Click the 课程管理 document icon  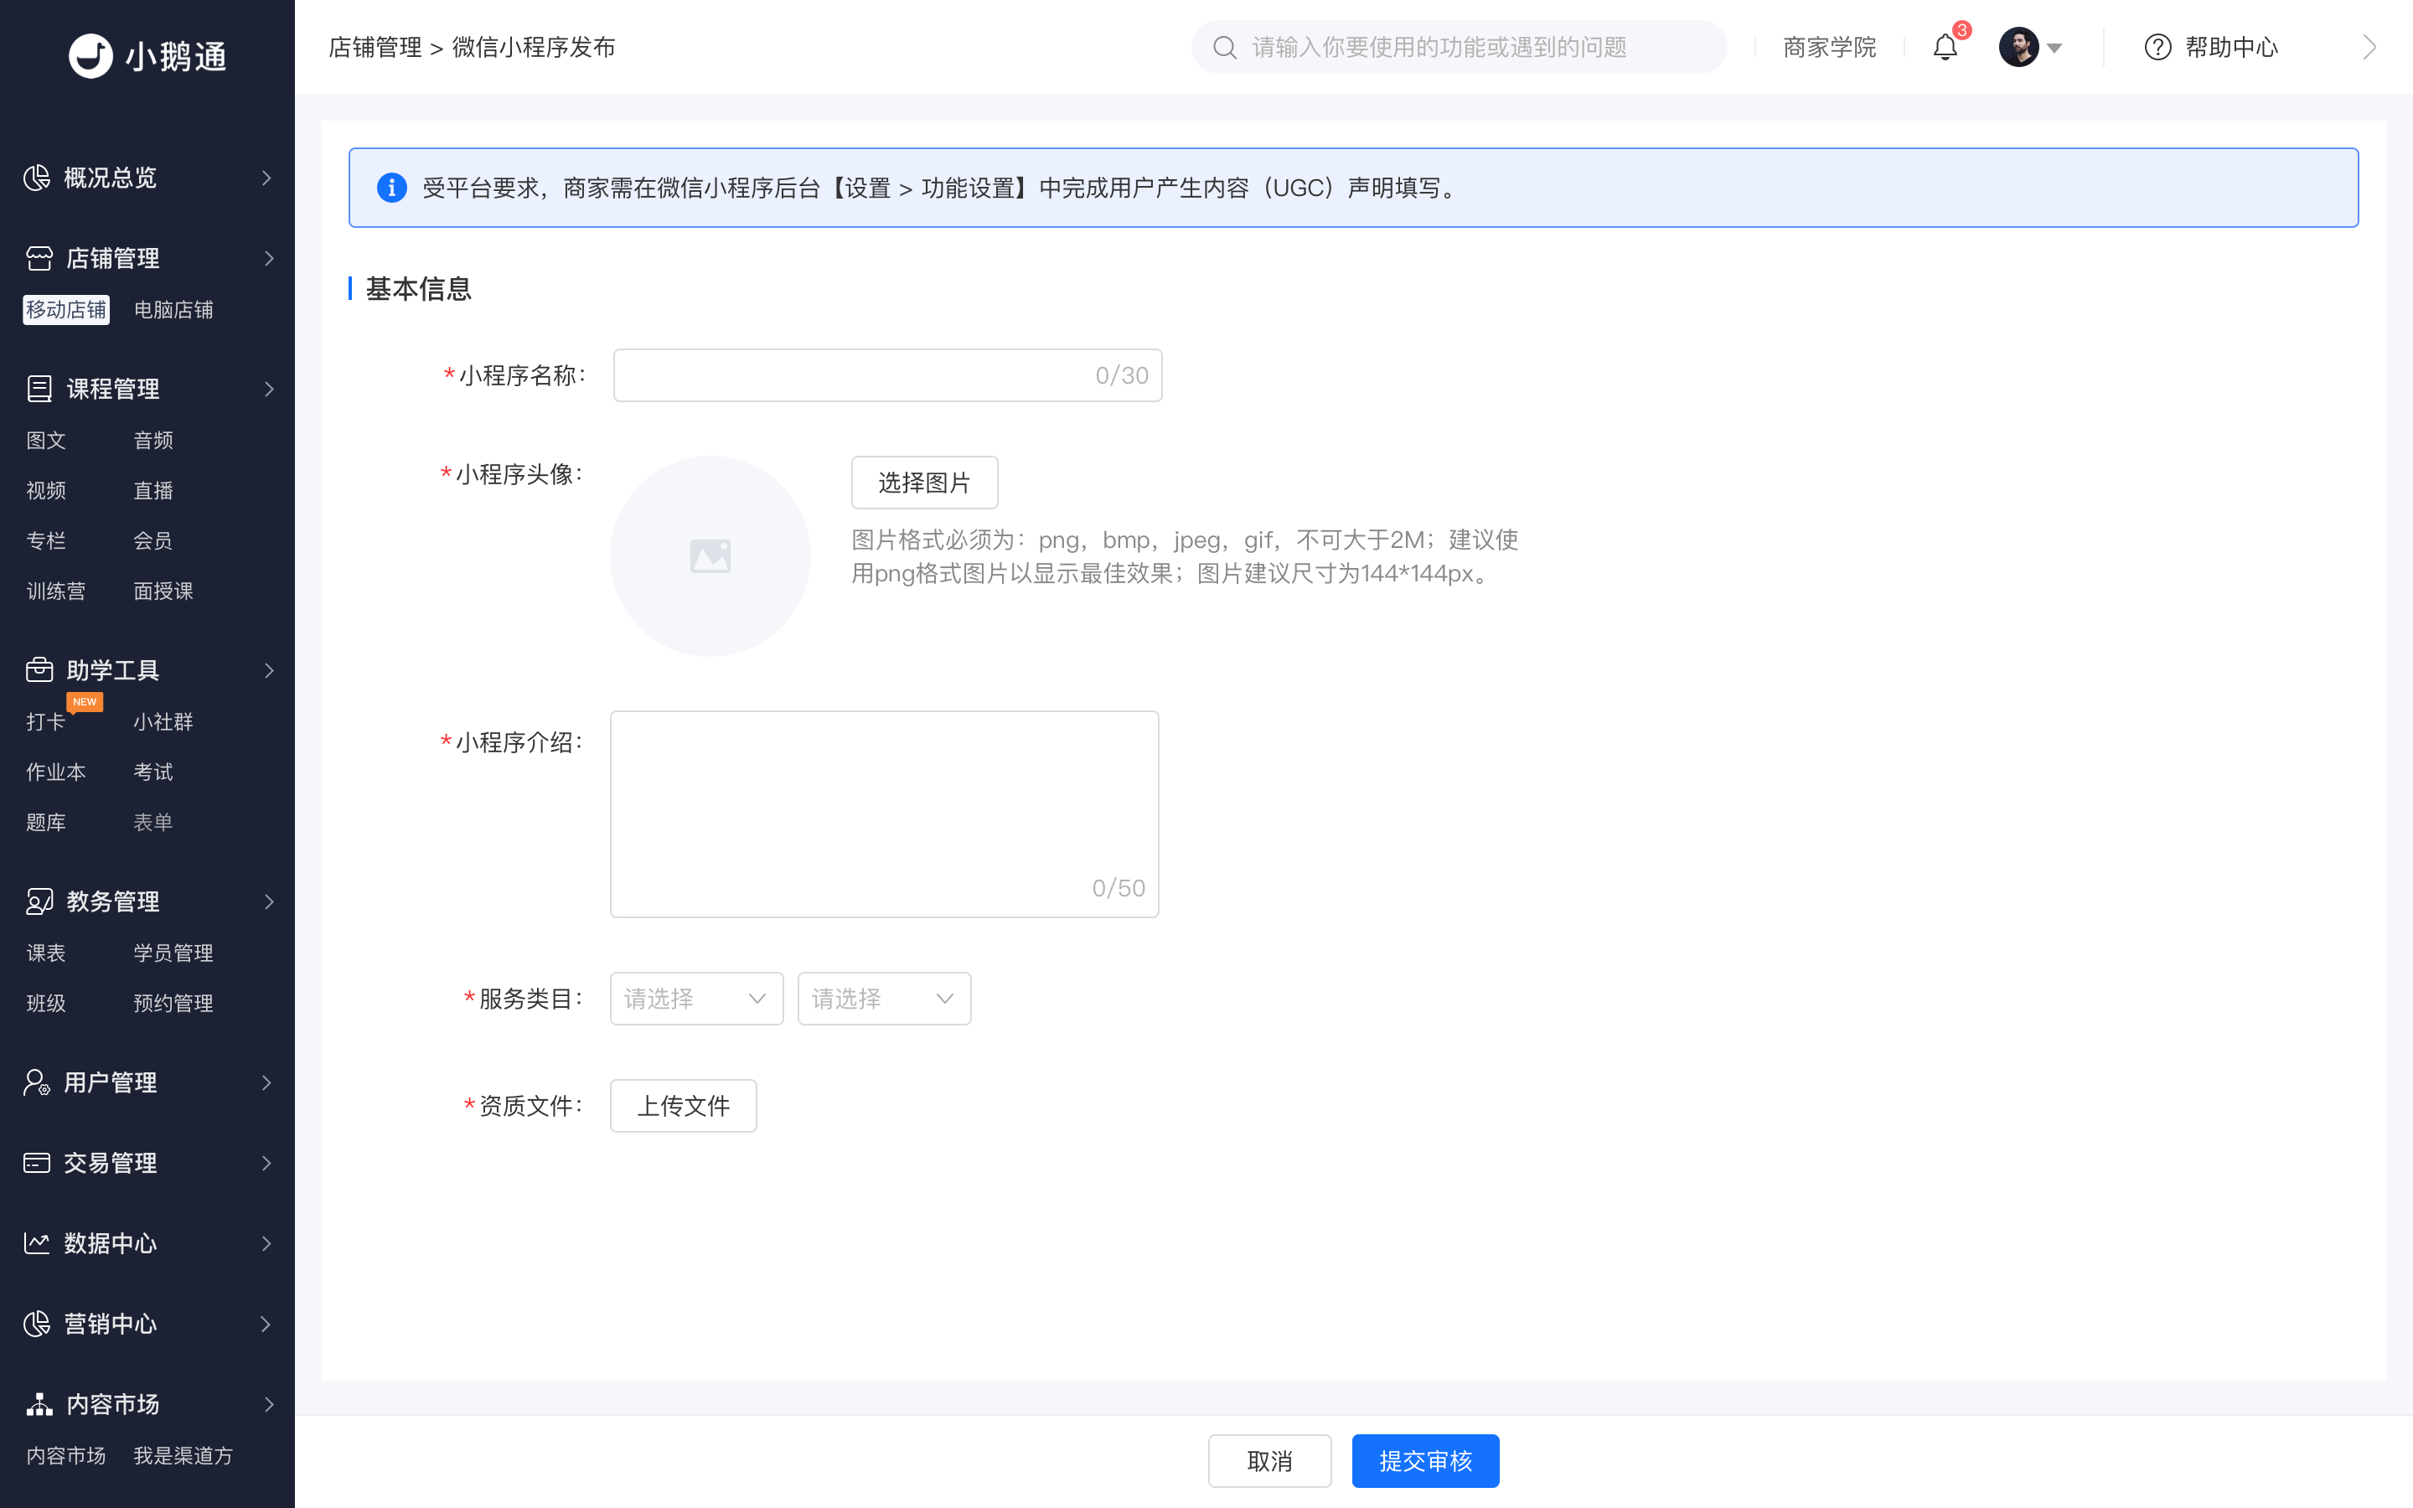[39, 388]
